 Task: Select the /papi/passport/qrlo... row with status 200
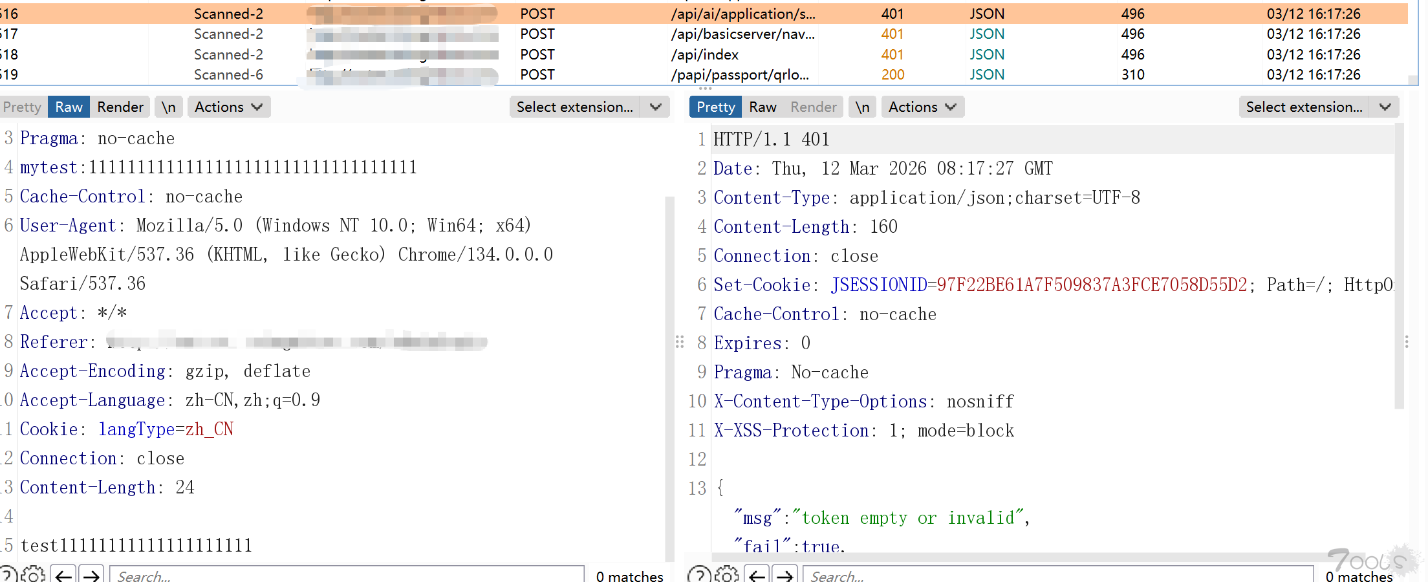[x=739, y=75]
